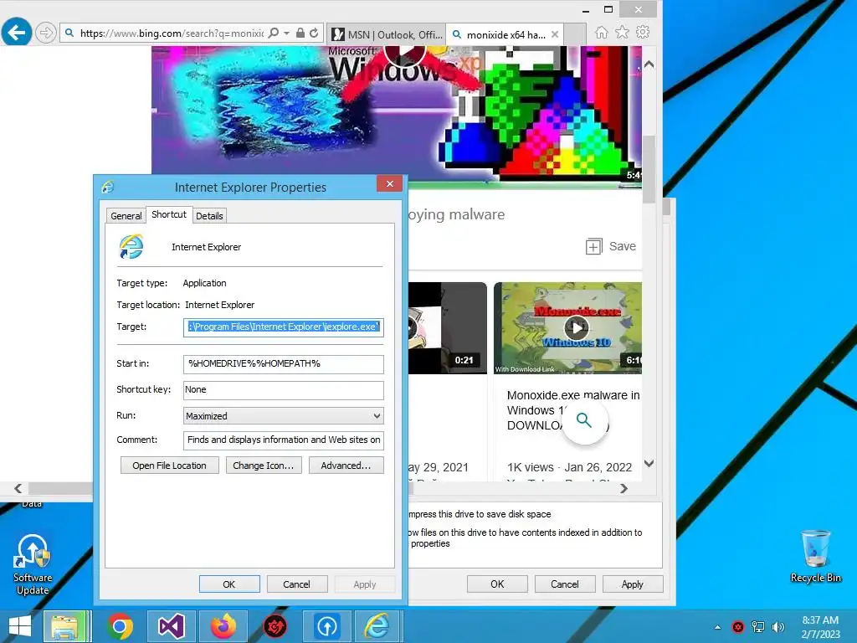
Task: Open Visual Studio from the taskbar
Action: (171, 626)
